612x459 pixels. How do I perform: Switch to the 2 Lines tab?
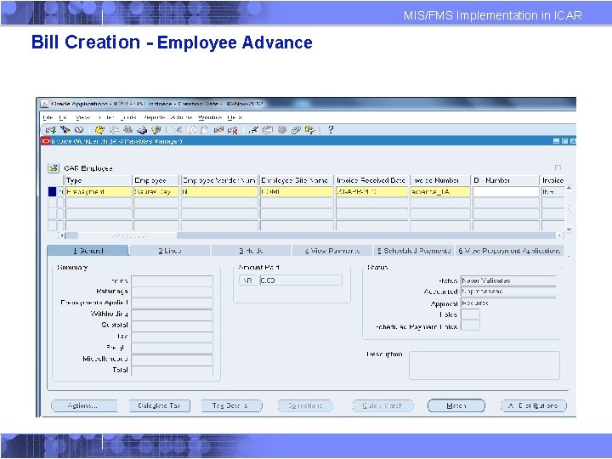170,251
